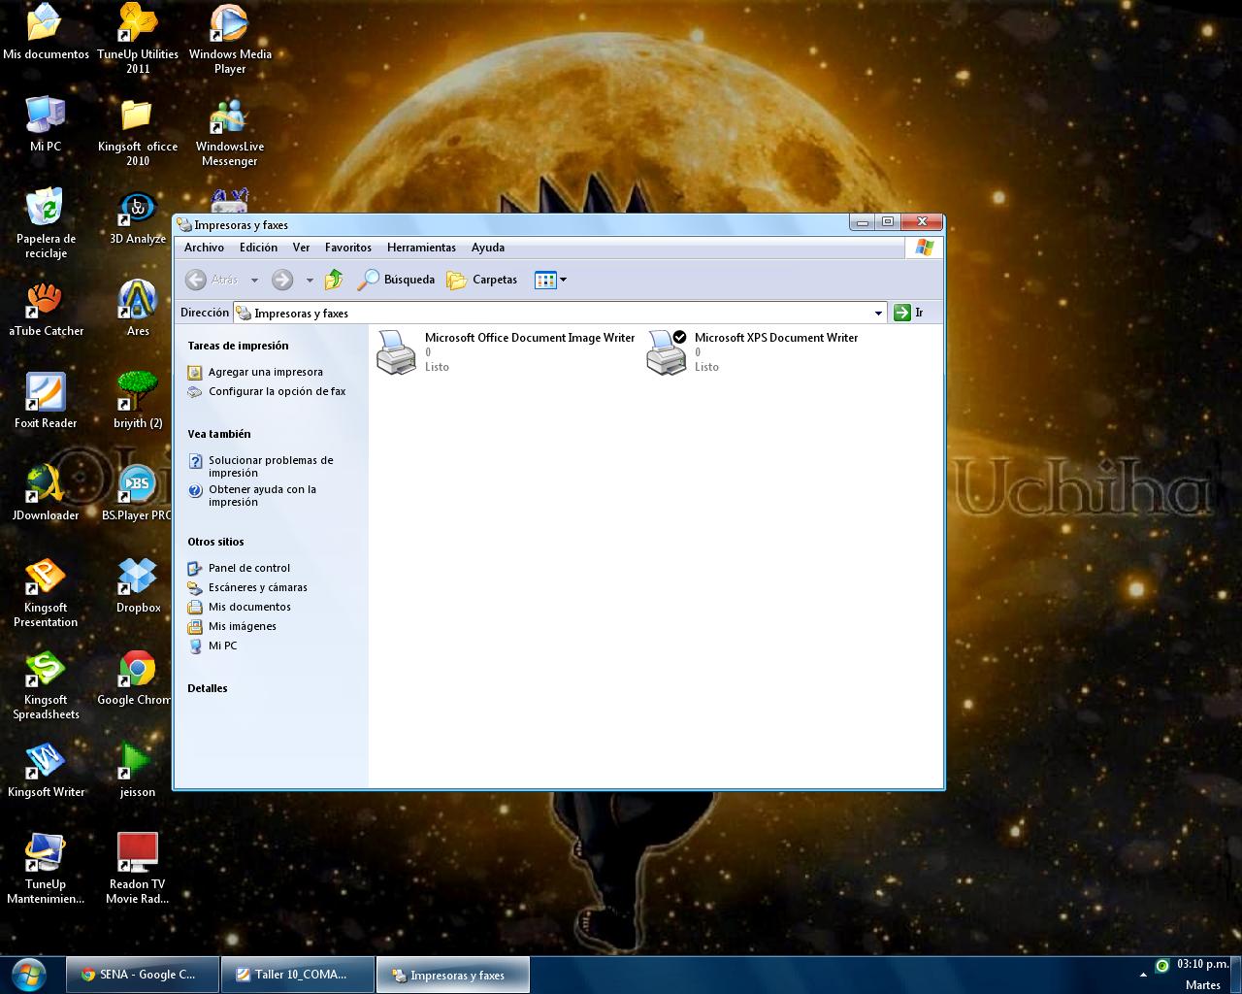Open the Herramientas menu
1242x994 pixels.
coord(421,248)
